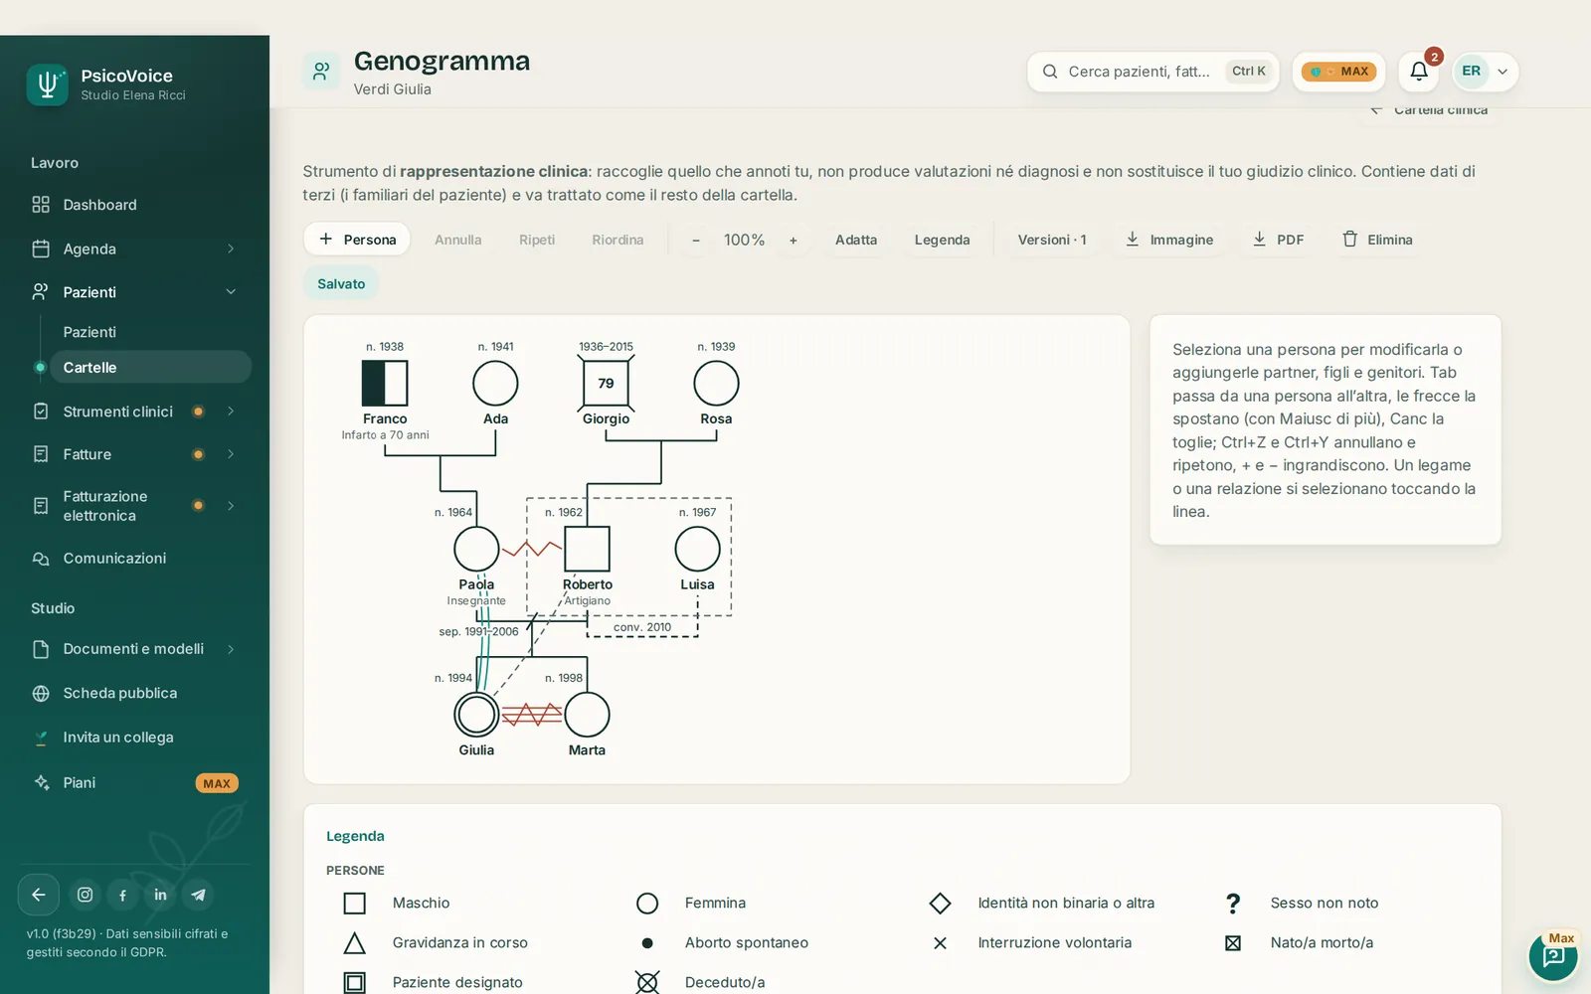The image size is (1591, 994).
Task: Click the LinkedIn icon in sidebar
Action: (160, 895)
